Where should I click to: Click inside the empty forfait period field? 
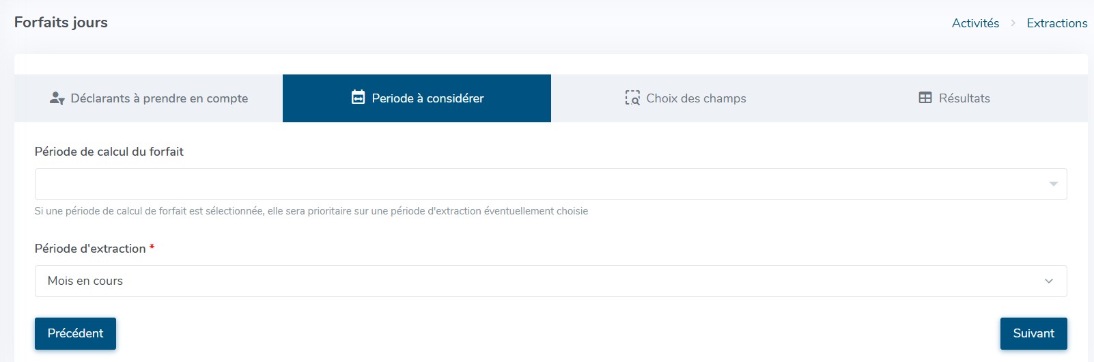tap(533, 184)
